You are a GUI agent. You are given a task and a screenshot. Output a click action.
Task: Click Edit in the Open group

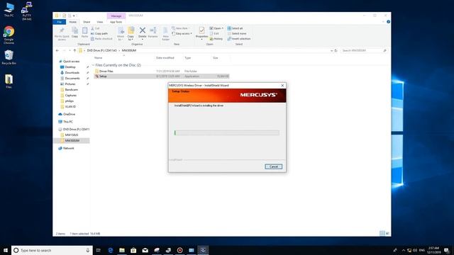pyautogui.click(x=214, y=33)
